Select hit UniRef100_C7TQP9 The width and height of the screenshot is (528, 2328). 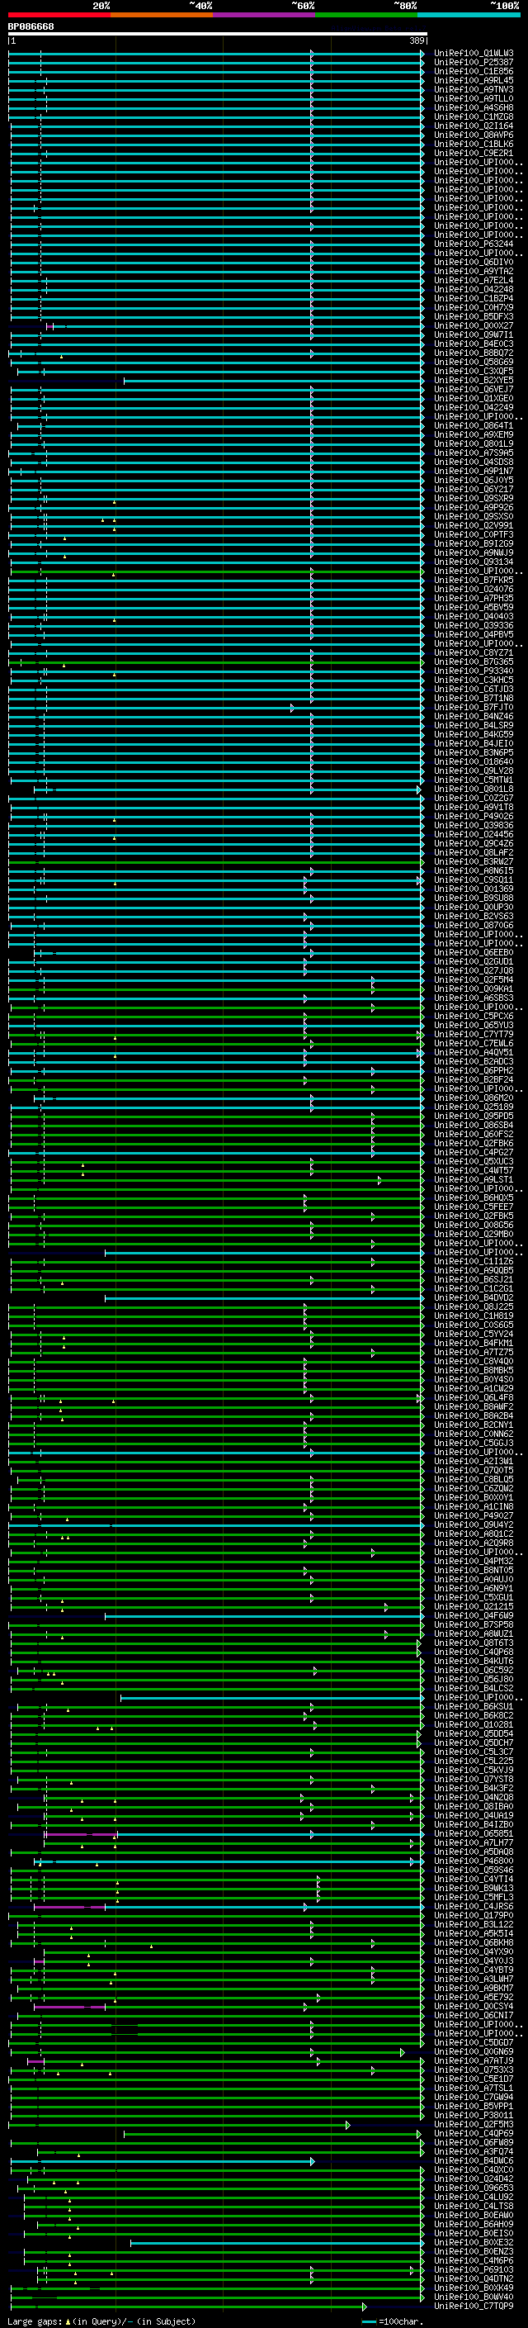tap(474, 2307)
